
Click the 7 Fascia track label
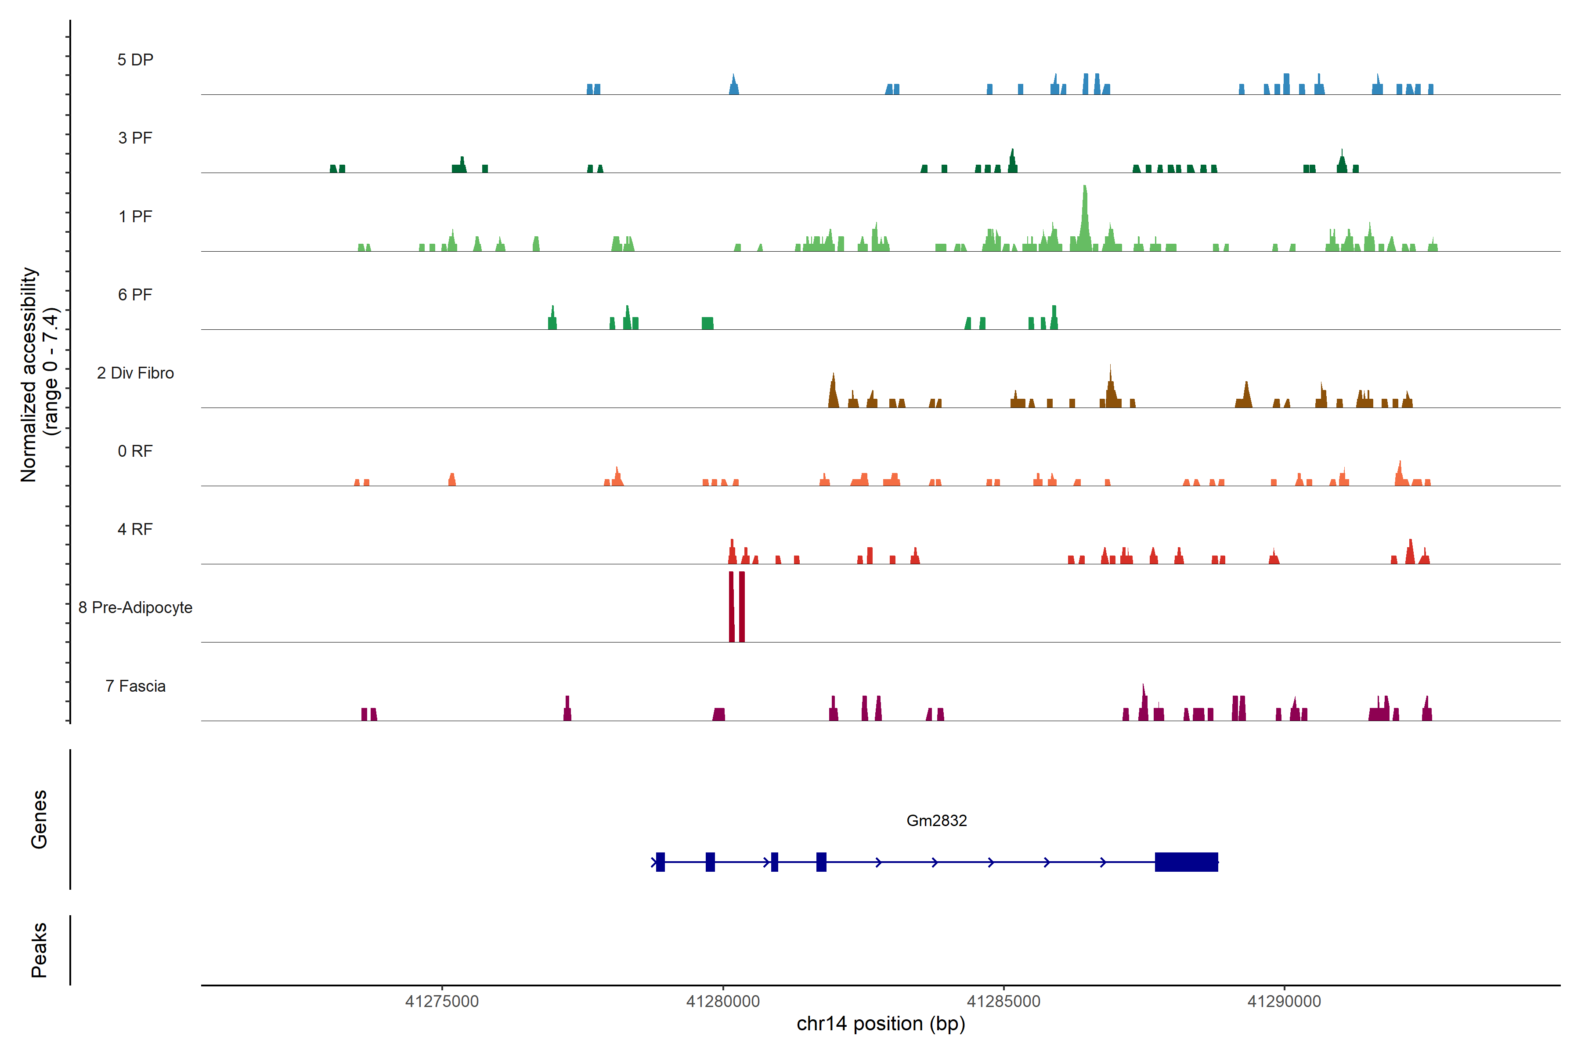click(135, 686)
